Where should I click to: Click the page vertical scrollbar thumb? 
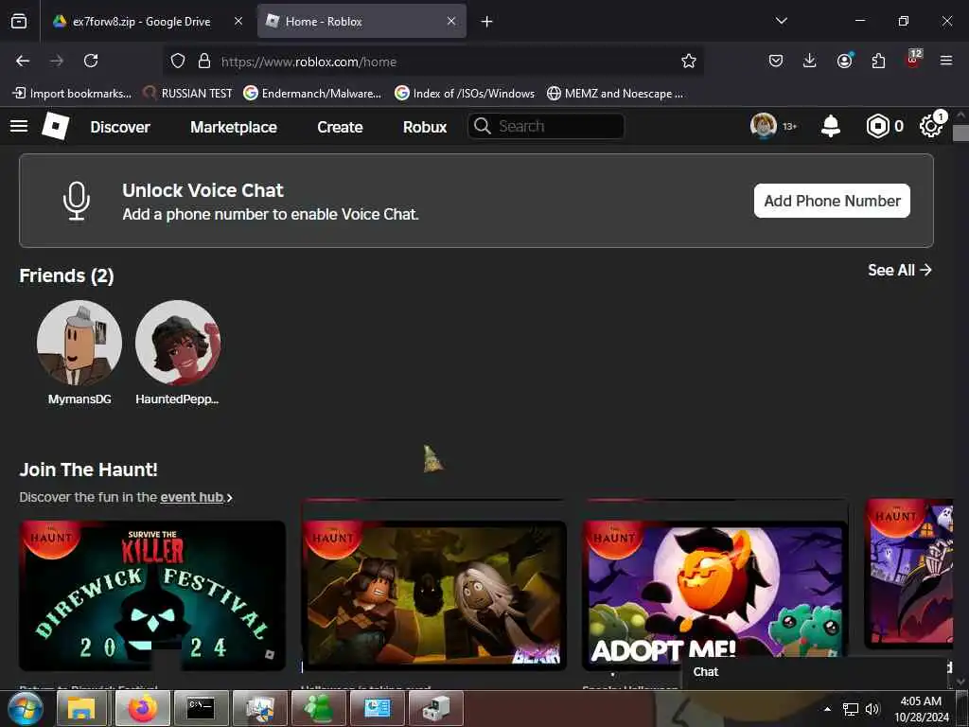(x=960, y=133)
